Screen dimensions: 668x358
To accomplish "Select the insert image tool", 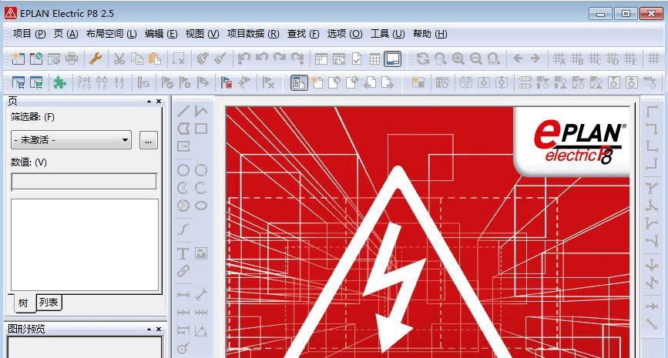I will pyautogui.click(x=201, y=253).
